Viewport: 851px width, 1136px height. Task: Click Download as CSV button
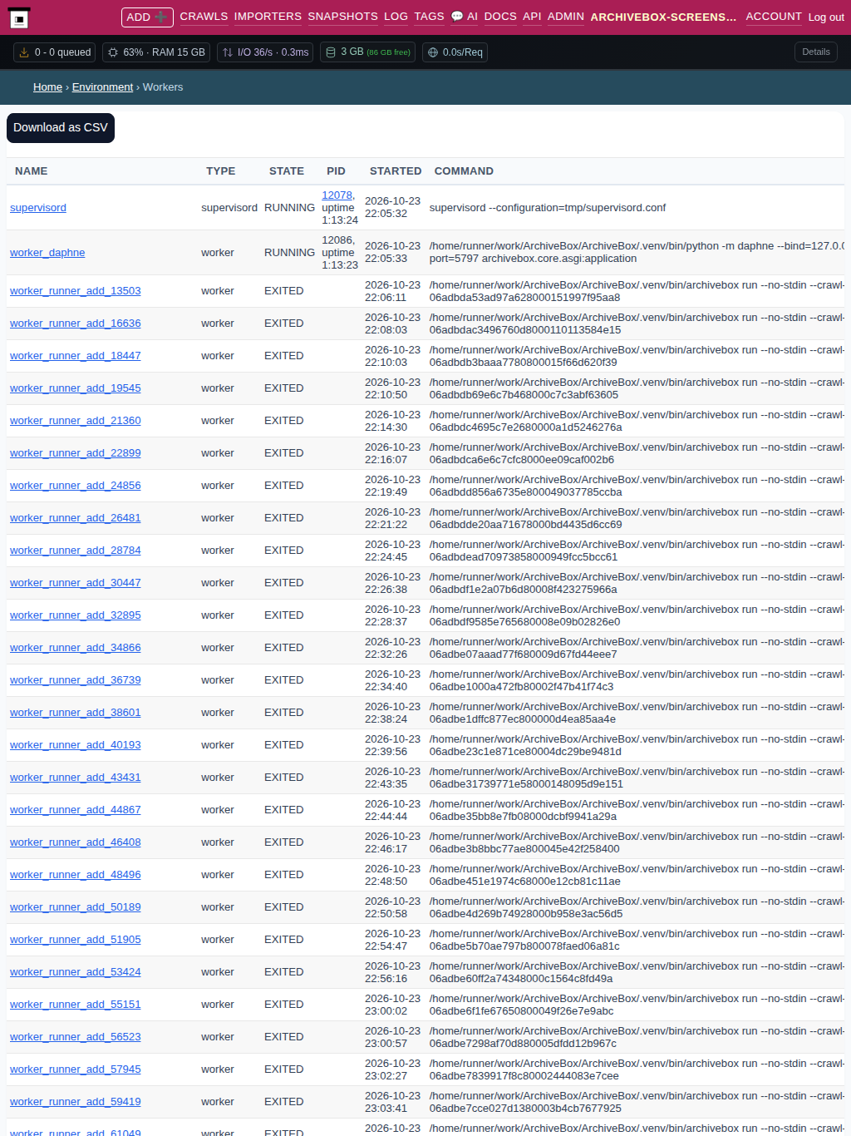[x=61, y=127]
